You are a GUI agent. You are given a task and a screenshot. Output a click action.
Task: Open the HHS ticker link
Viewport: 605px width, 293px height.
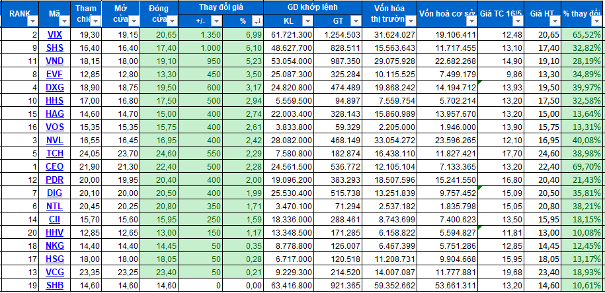55,100
